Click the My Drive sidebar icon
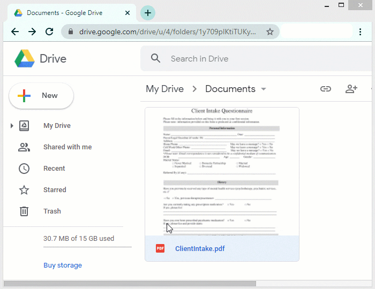The image size is (375, 289). coord(24,126)
